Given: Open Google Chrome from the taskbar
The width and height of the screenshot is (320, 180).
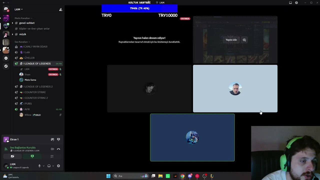Looking at the screenshot, I should [182, 176].
